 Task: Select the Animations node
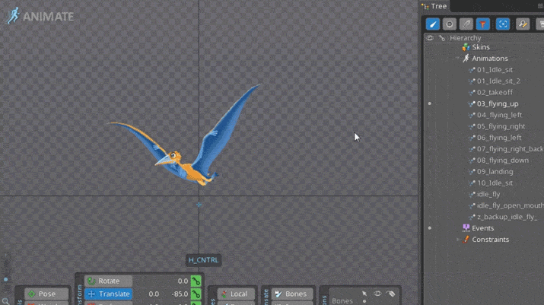[489, 59]
